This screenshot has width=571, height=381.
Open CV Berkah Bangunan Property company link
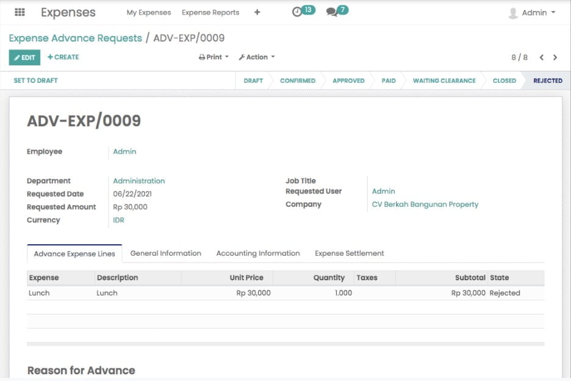coord(425,205)
